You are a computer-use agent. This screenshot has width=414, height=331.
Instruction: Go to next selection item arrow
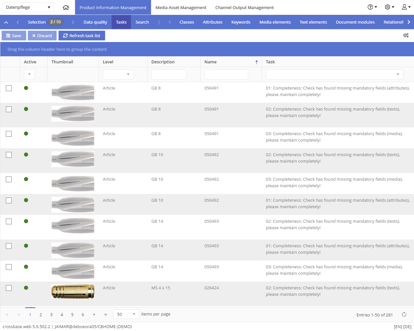point(73,22)
